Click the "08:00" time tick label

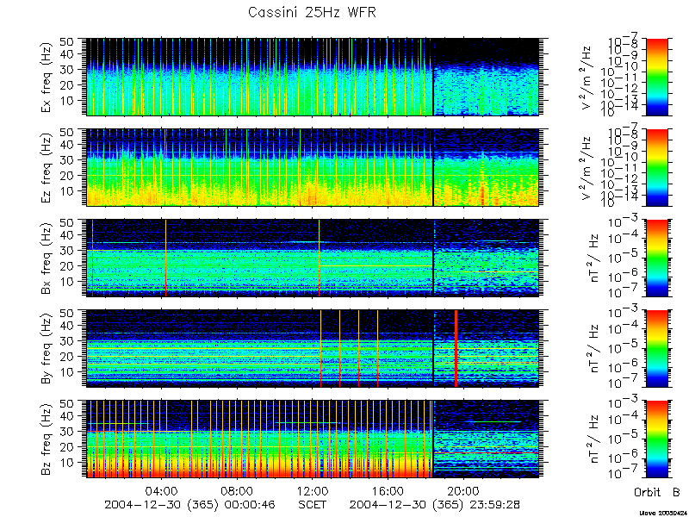pos(238,490)
